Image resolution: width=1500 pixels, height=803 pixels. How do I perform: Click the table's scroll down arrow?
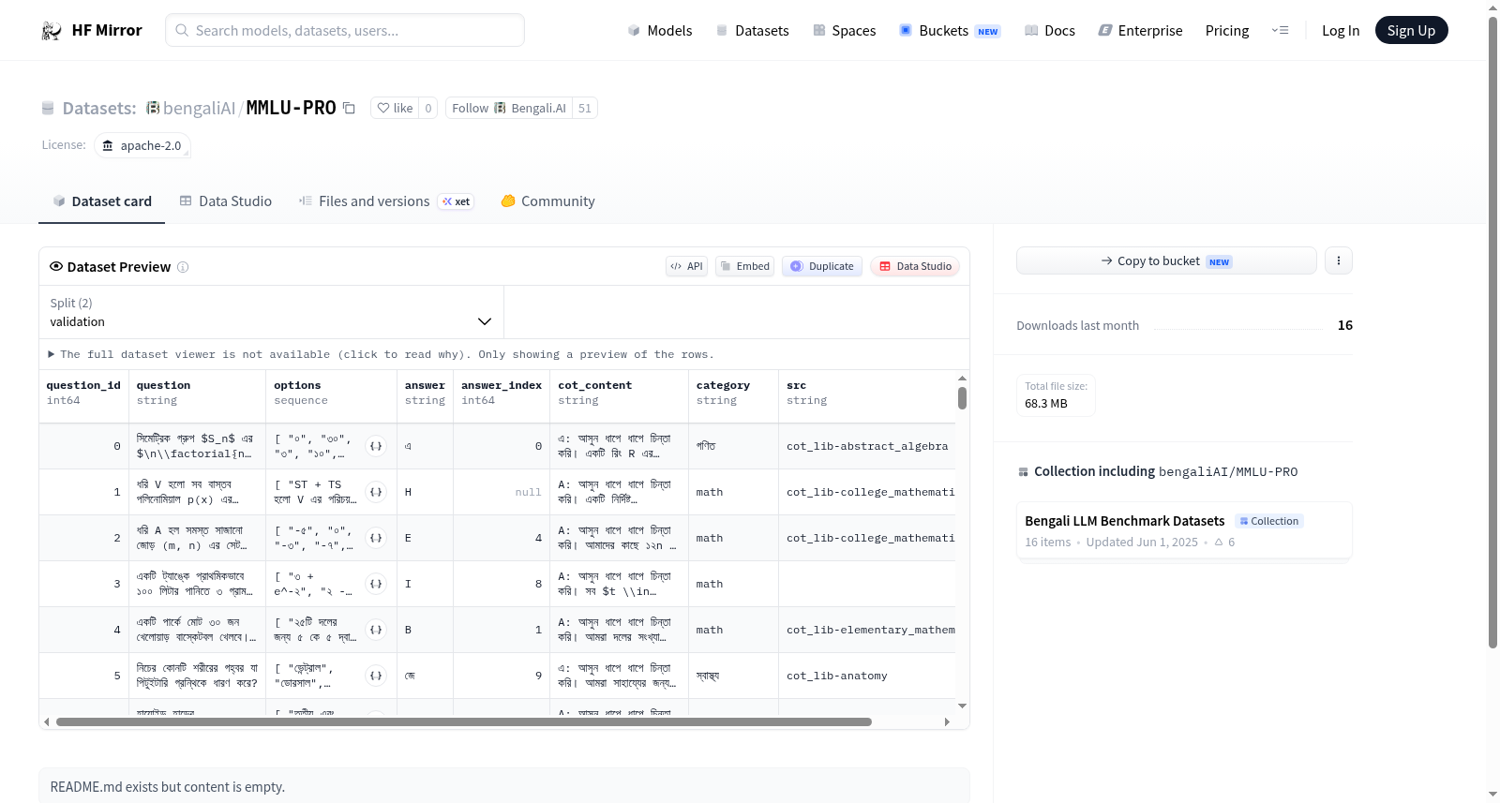(x=962, y=706)
